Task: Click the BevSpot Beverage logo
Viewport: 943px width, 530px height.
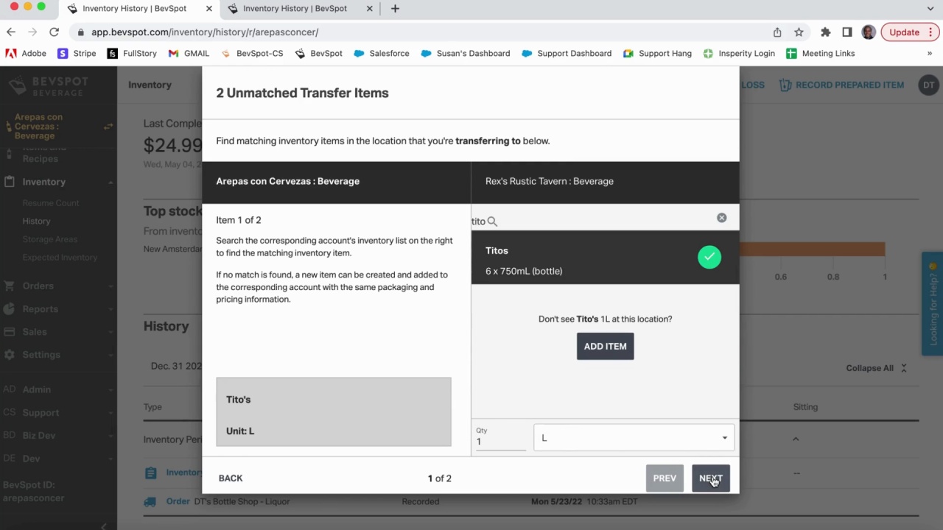Action: [49, 85]
